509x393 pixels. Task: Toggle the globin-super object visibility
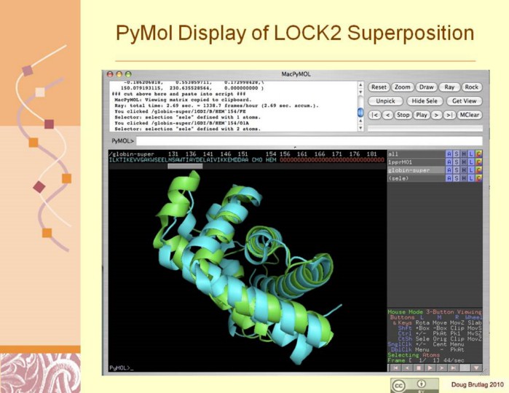pyautogui.click(x=414, y=170)
